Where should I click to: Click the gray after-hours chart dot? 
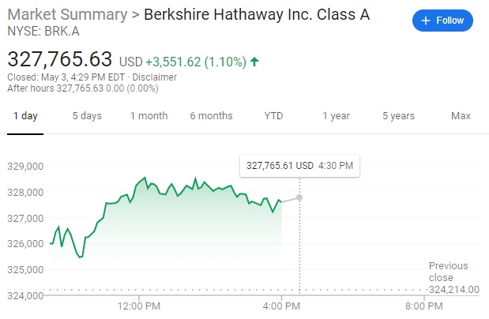tap(299, 197)
